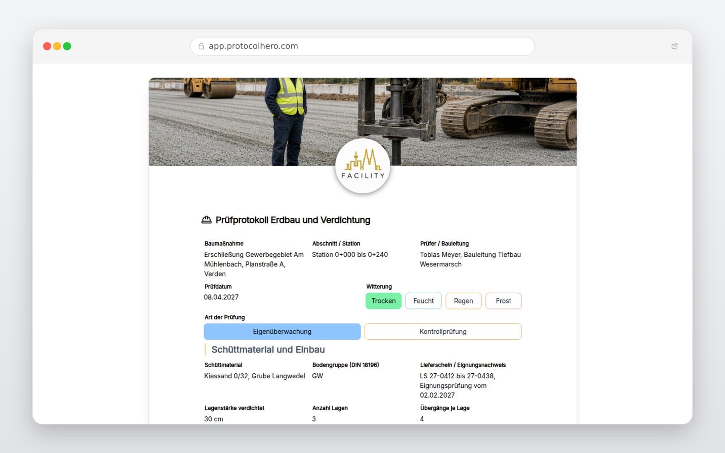Viewport: 725px width, 453px height.
Task: Click the address bar showing app.protocolhero.com
Action: pyautogui.click(x=362, y=46)
